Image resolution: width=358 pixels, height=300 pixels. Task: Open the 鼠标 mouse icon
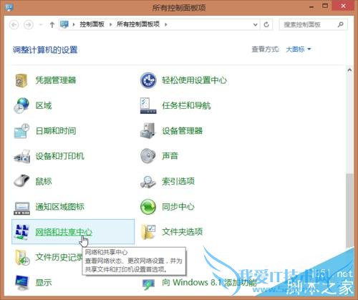(x=21, y=181)
